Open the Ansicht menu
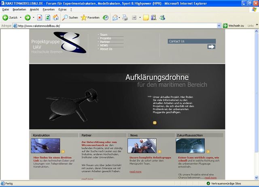The image size is (259, 187). pos(34,9)
